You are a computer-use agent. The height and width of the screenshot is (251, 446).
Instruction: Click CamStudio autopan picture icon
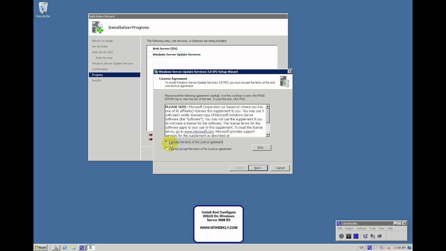(x=372, y=236)
